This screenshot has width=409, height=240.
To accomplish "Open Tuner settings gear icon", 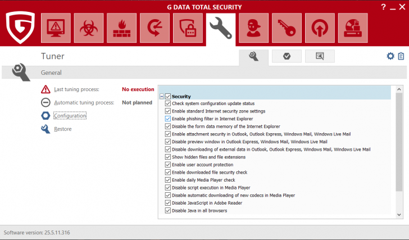I will [390, 56].
